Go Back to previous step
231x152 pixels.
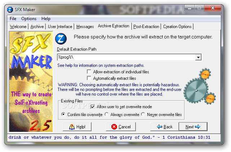point(165,126)
